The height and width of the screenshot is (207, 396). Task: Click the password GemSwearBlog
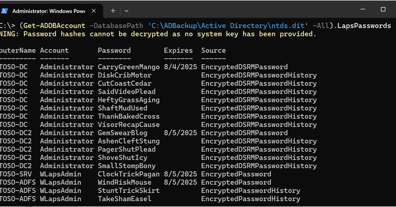(x=122, y=133)
